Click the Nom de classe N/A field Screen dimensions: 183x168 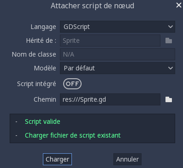[x=118, y=54]
